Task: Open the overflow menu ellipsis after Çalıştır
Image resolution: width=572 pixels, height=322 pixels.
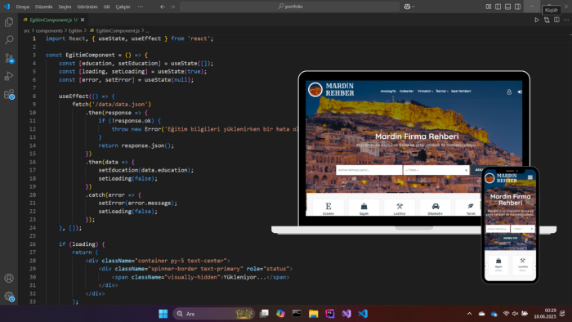Action: coord(141,7)
